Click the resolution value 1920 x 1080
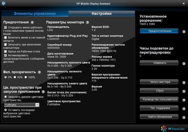The height and width of the screenshot is (132, 188). [147, 24]
